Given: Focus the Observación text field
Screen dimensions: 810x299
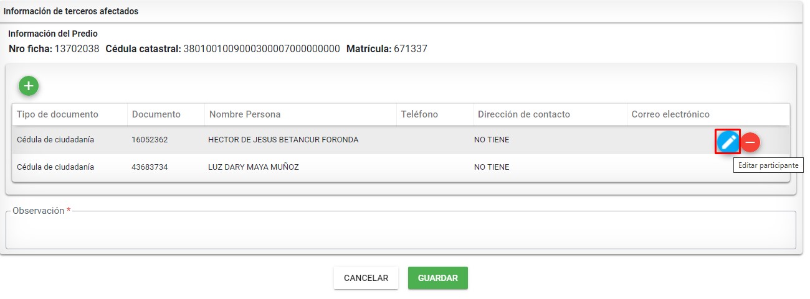Looking at the screenshot, I should [401, 230].
